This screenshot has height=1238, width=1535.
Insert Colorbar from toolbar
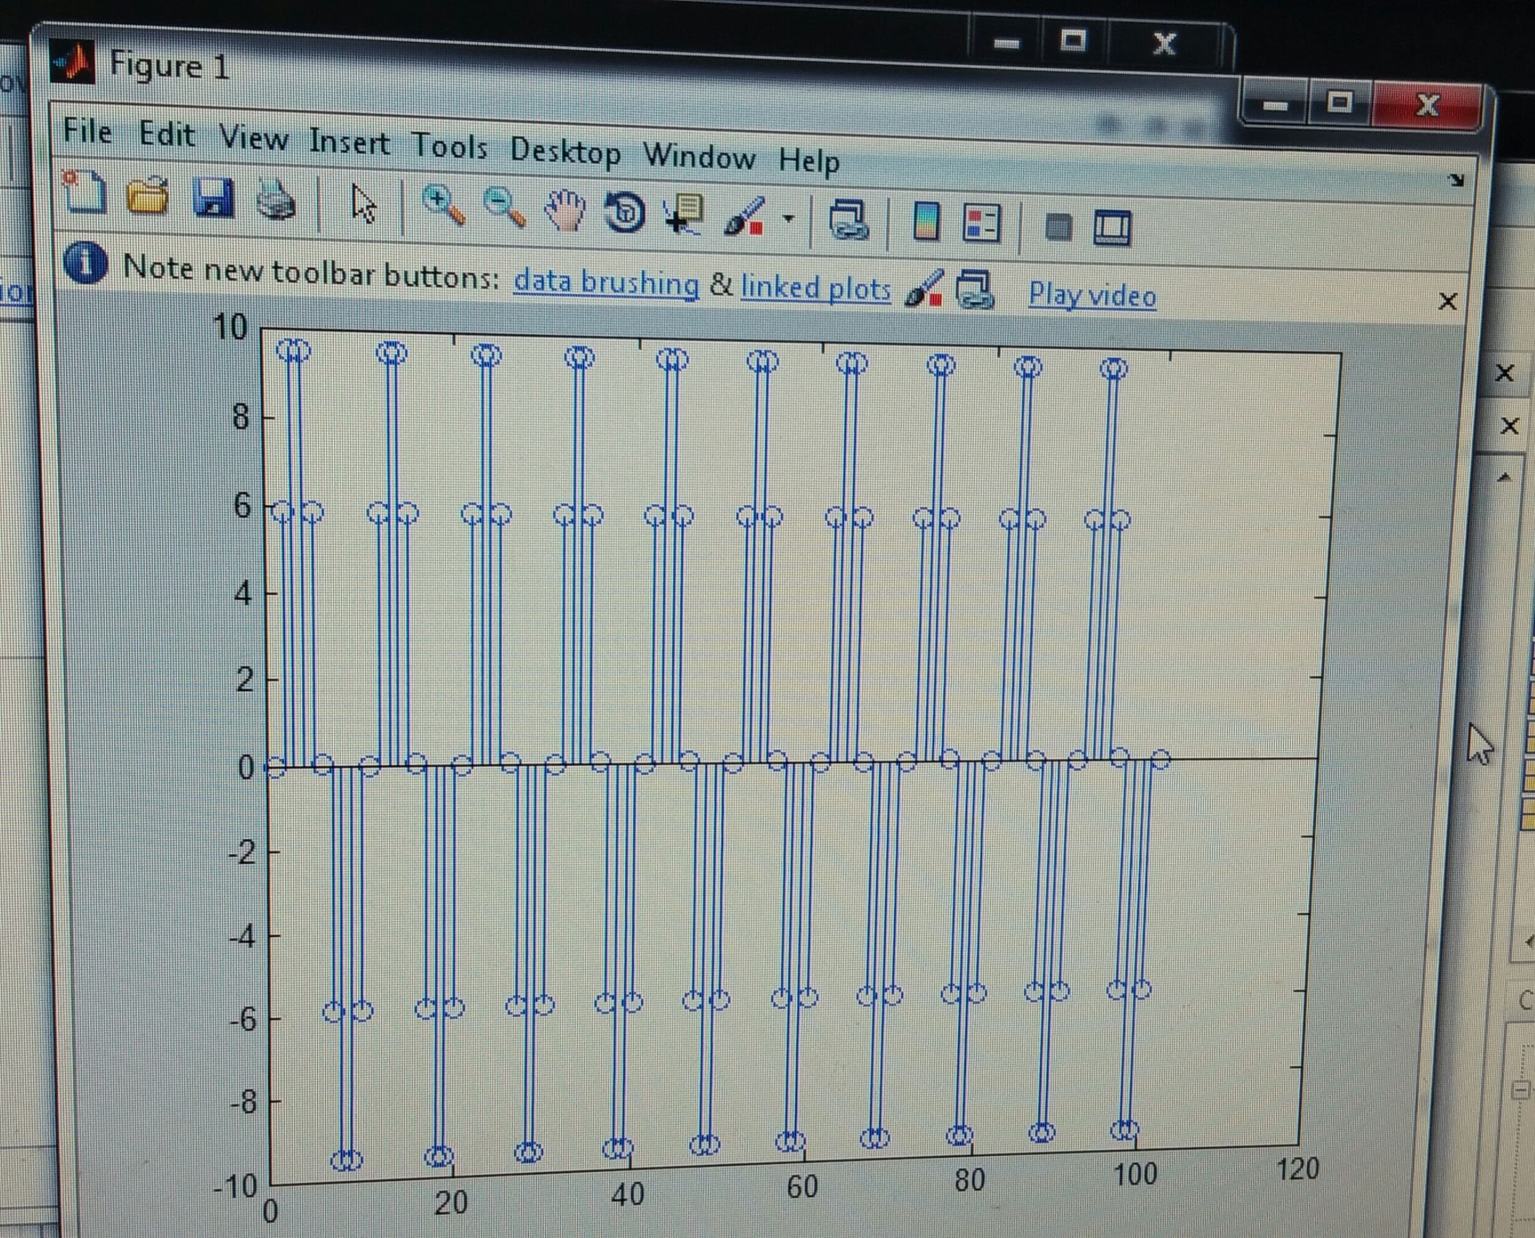926,222
